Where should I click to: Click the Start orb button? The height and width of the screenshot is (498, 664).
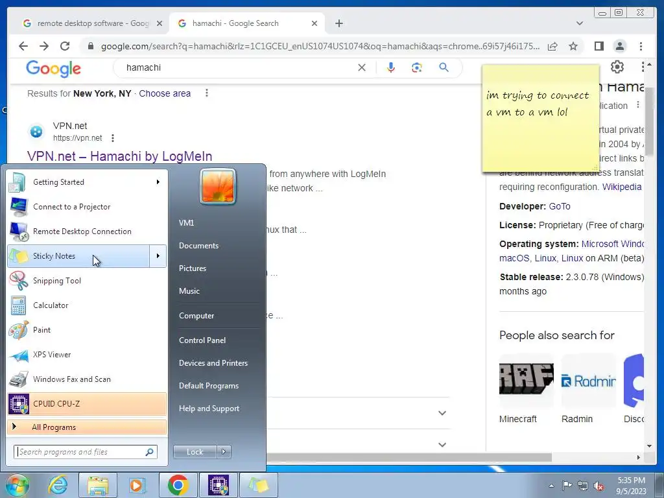[16, 485]
